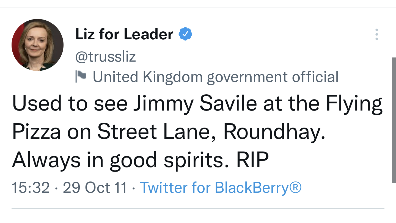Click the "29 Oct 11" date
The image size is (396, 223).
tap(95, 188)
